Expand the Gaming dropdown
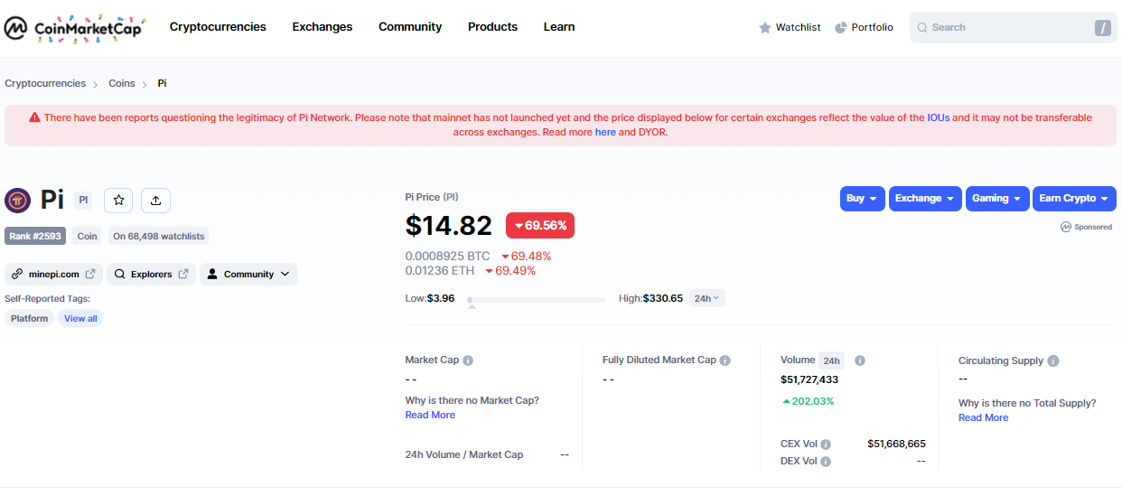 [x=997, y=199]
